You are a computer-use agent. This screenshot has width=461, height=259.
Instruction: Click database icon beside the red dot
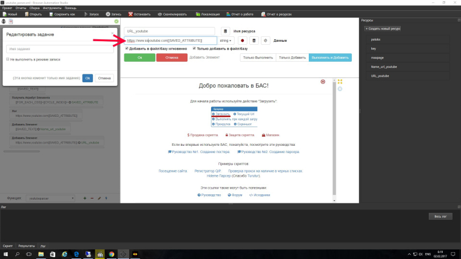(x=254, y=41)
